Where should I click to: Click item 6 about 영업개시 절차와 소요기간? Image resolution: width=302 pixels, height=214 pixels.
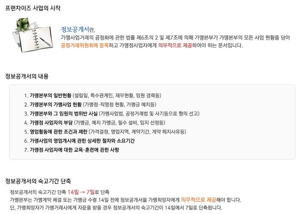pyautogui.click(x=79, y=141)
